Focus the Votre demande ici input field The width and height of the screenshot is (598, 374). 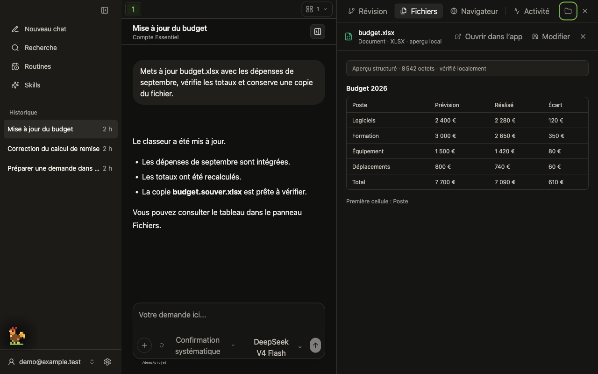point(228,315)
